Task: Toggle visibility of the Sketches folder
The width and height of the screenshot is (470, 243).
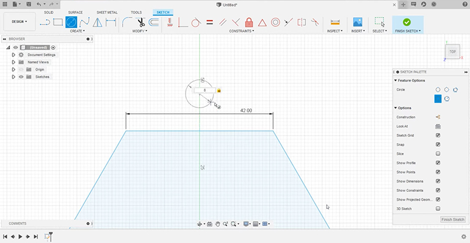Action: [21, 77]
